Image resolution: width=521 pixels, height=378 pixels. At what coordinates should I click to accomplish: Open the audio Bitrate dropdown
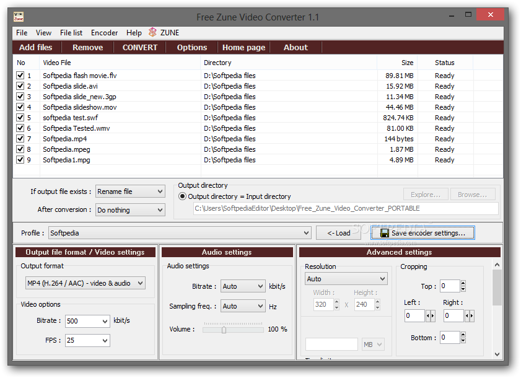click(243, 286)
